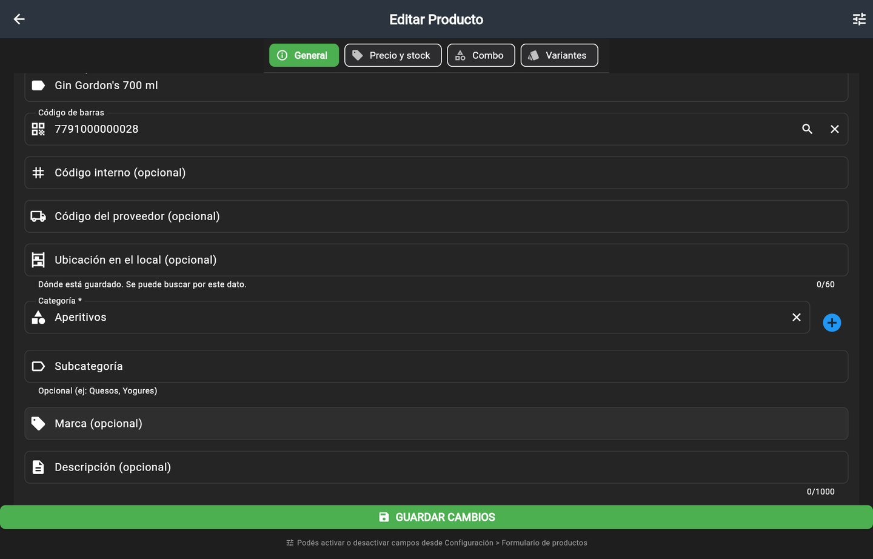Focus the Descripción field
The width and height of the screenshot is (873, 559).
tap(436, 467)
